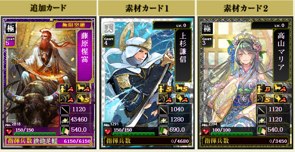Click the 指揮兵数 0/3450 bar on 高山マリア
Viewport: 295px width, 152px height.
(x=245, y=141)
